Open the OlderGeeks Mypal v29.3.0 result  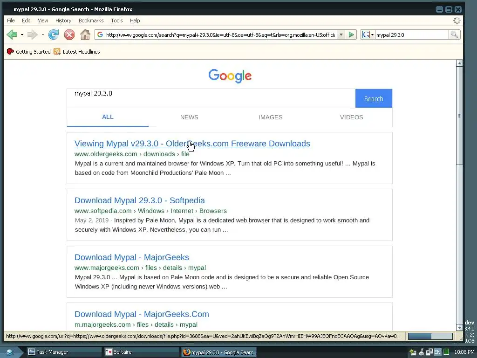point(192,144)
